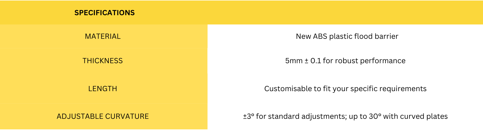Select the MATERIAL row label
The height and width of the screenshot is (131, 483).
(103, 36)
